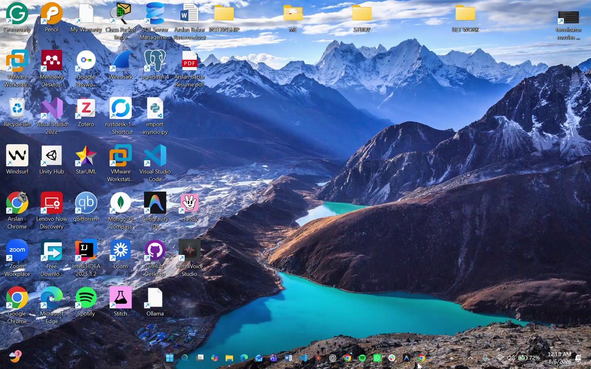Screen dimensions: 591x369
Task: Select the terminator movies shortcut
Action: point(568,16)
